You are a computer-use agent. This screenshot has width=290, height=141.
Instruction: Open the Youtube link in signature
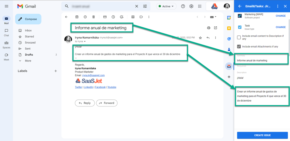(x=112, y=87)
